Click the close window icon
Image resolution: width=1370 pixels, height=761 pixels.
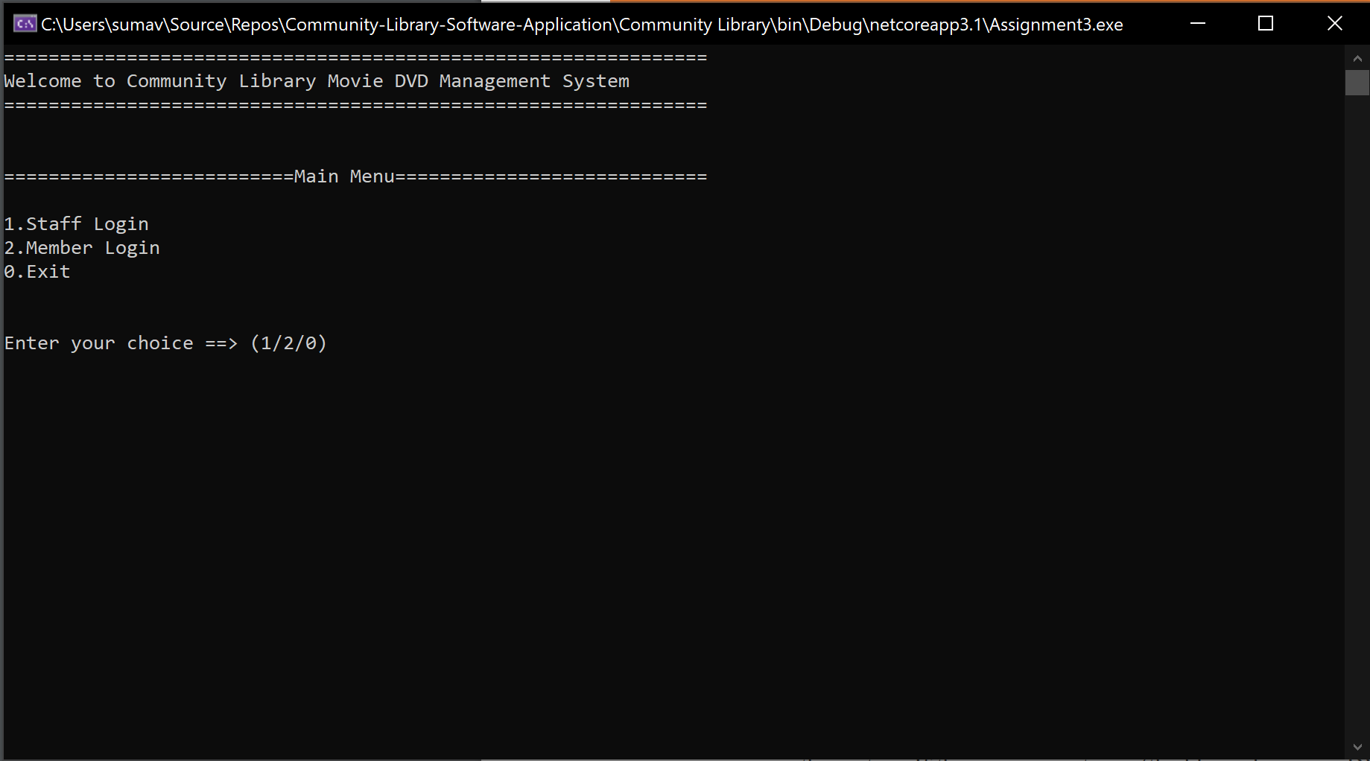(1334, 23)
